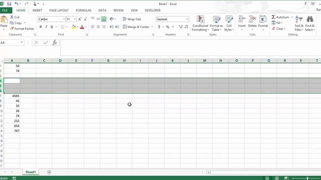Decrease font size with the small A
The width and height of the screenshot is (321, 180).
click(x=85, y=19)
